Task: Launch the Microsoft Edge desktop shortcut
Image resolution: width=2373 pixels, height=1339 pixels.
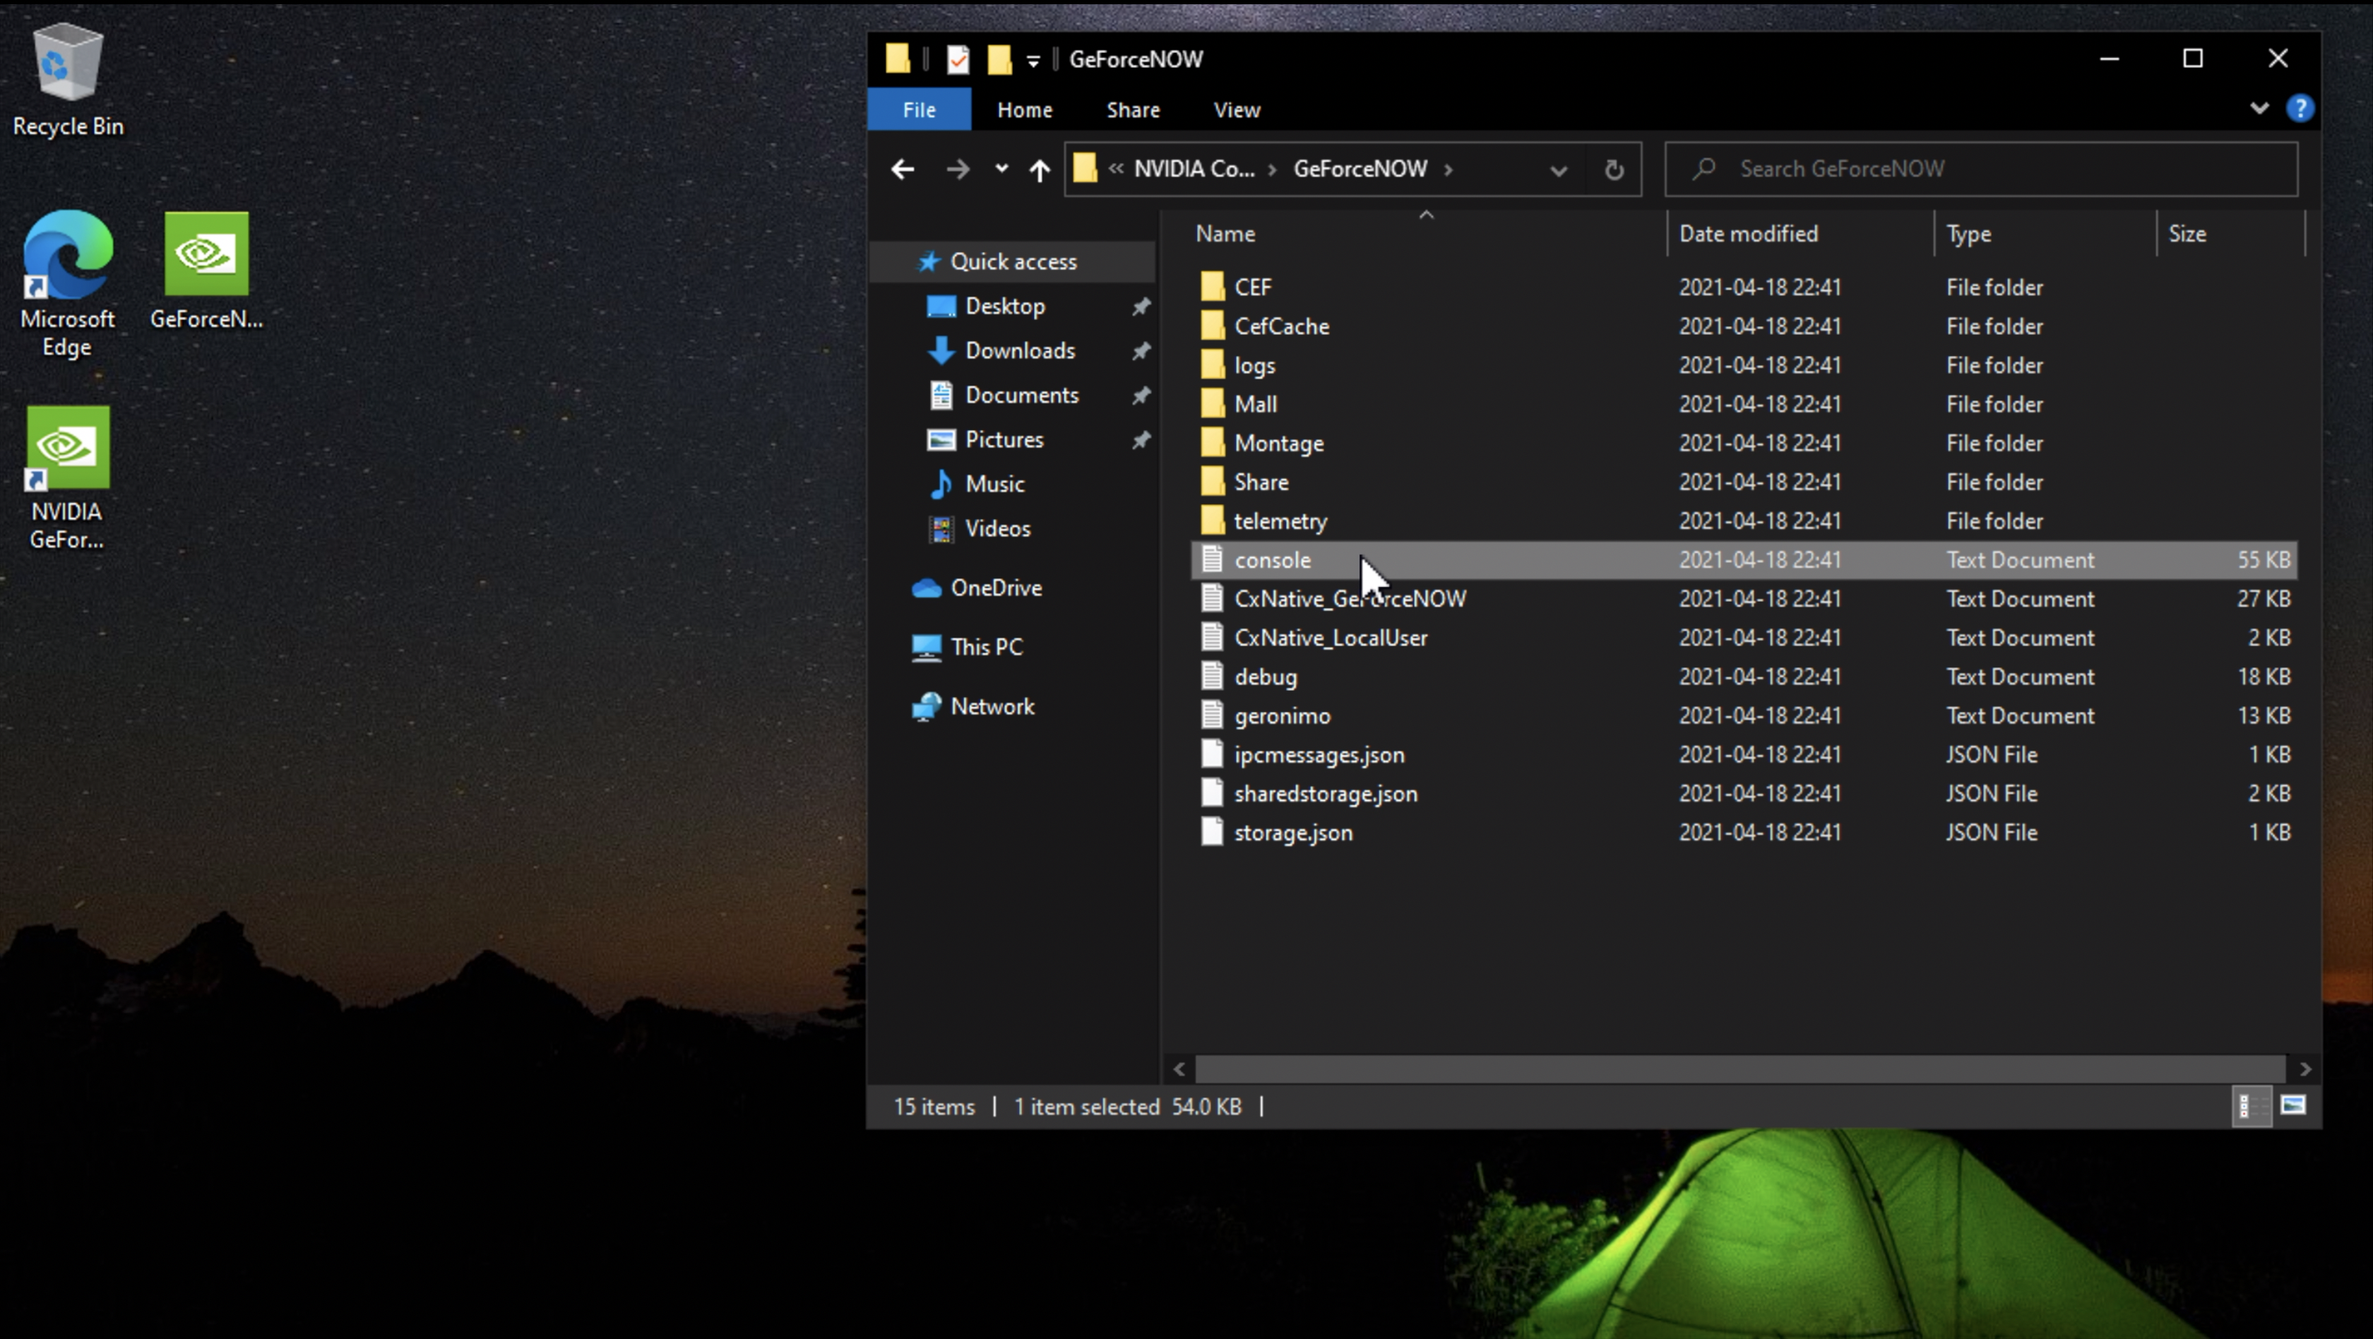Action: [x=67, y=284]
